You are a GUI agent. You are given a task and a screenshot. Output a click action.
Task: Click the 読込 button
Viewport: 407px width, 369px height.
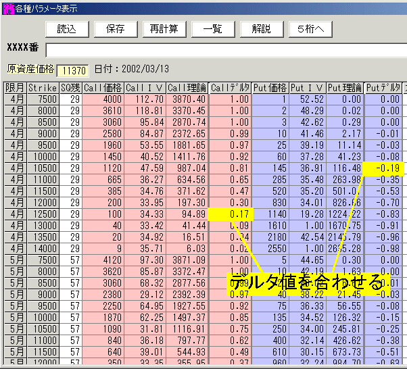click(67, 29)
